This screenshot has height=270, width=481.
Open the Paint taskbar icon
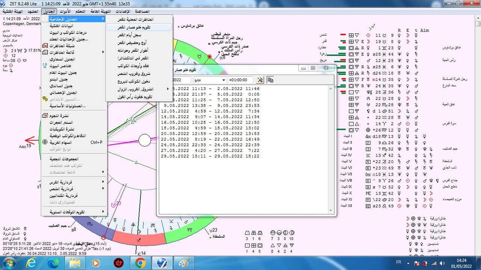pyautogui.click(x=184, y=263)
